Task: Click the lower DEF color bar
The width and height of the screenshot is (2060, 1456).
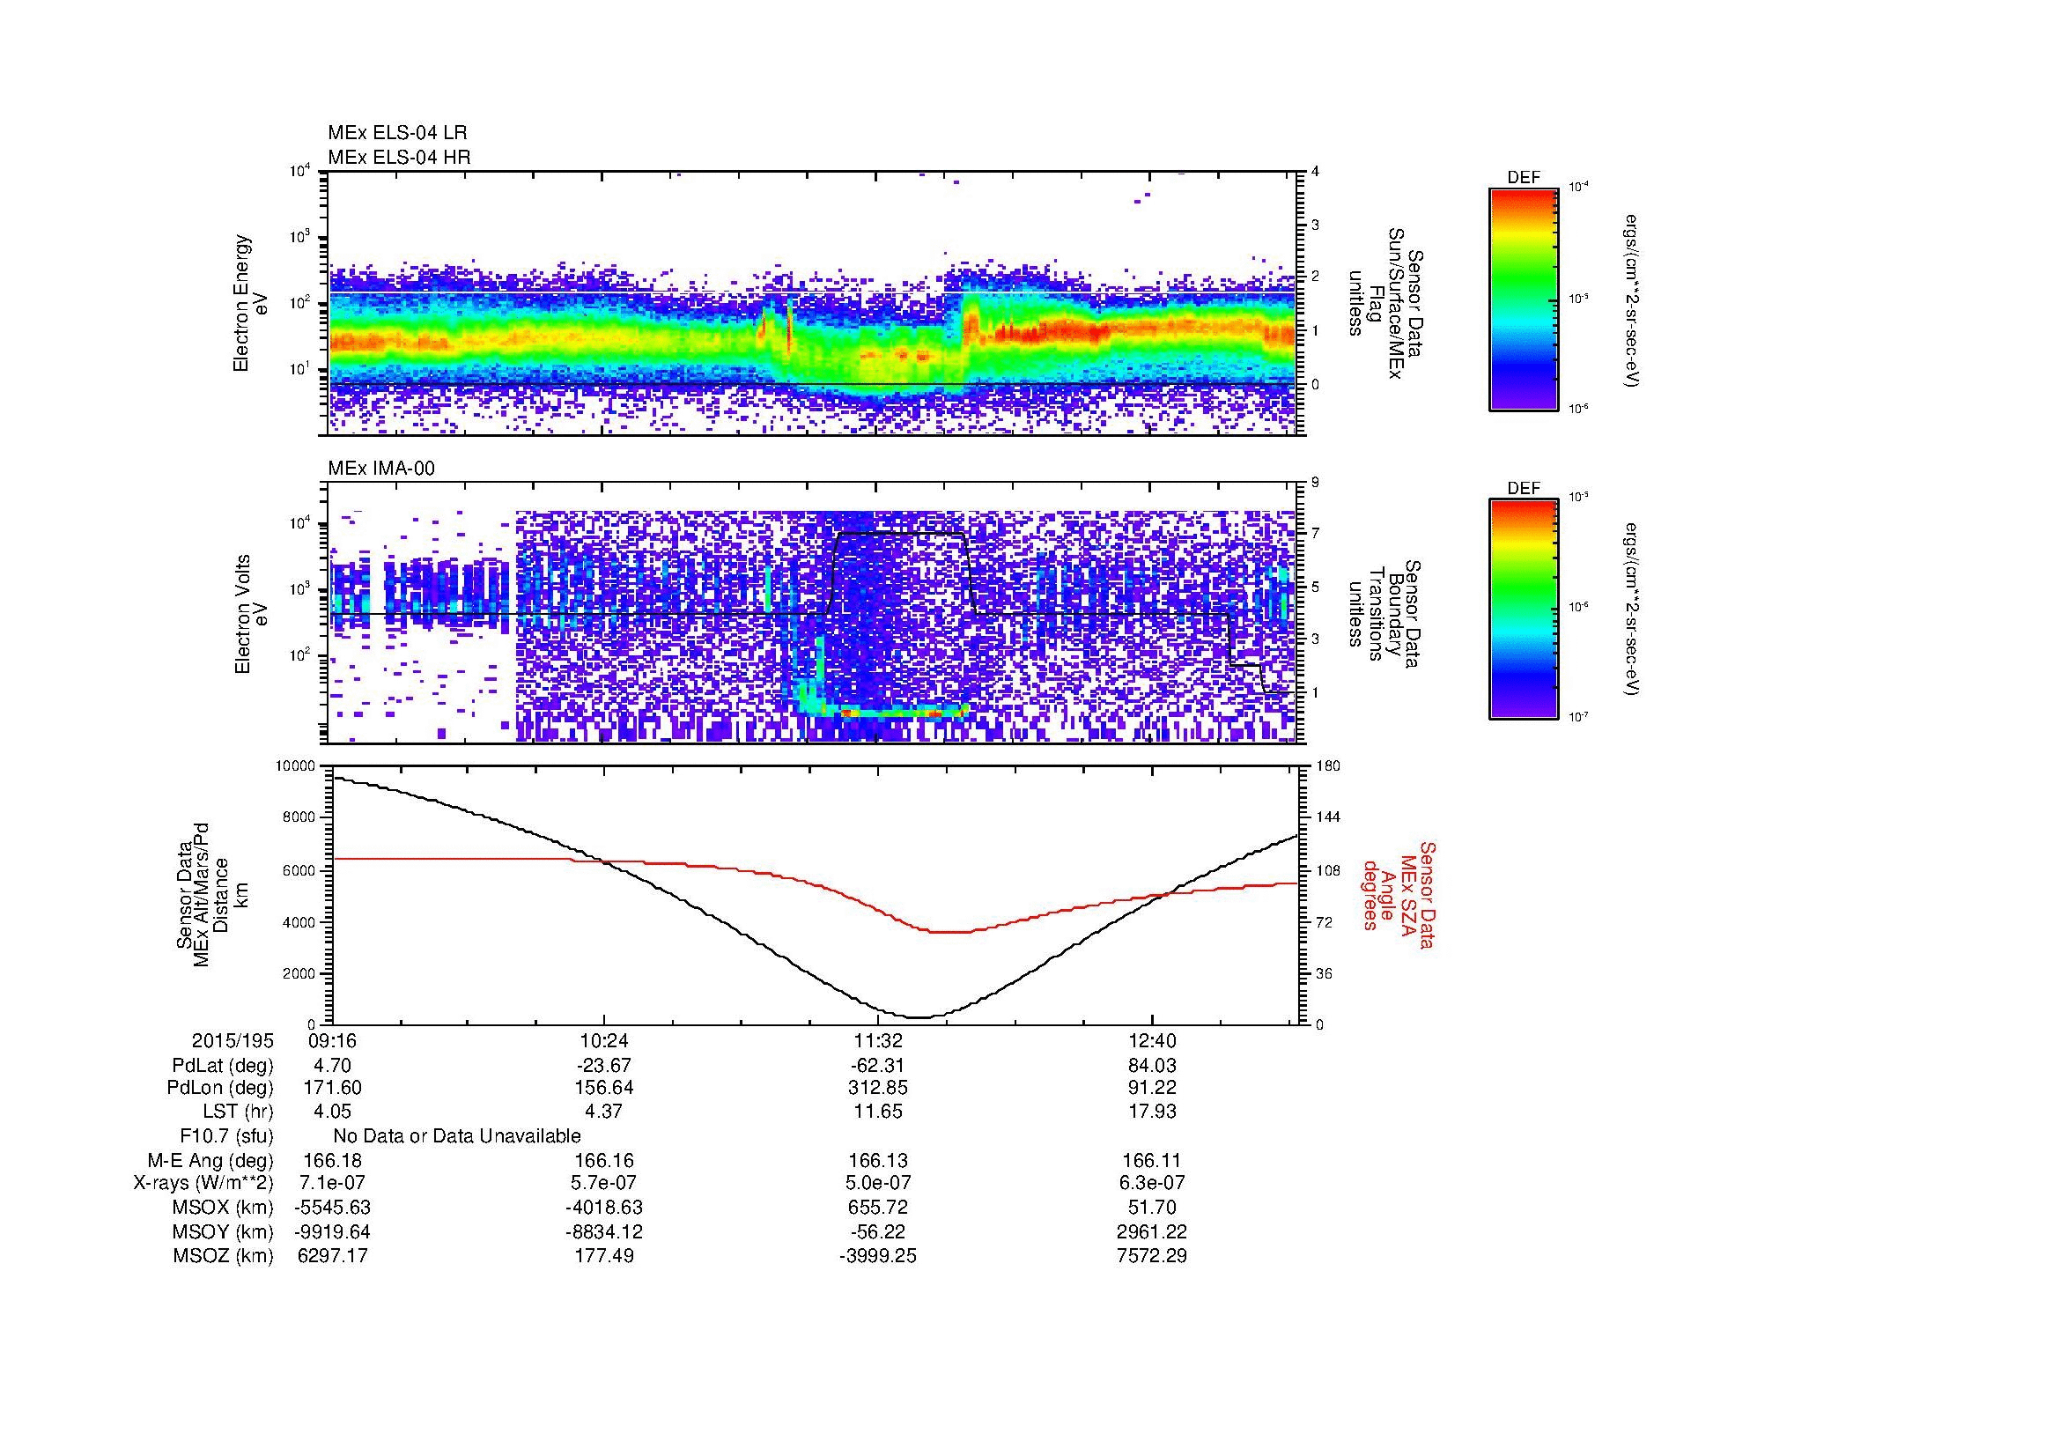Action: [1523, 610]
